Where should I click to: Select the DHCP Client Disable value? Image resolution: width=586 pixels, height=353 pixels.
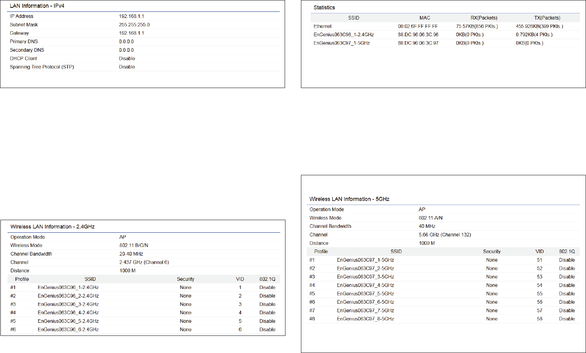[127, 59]
